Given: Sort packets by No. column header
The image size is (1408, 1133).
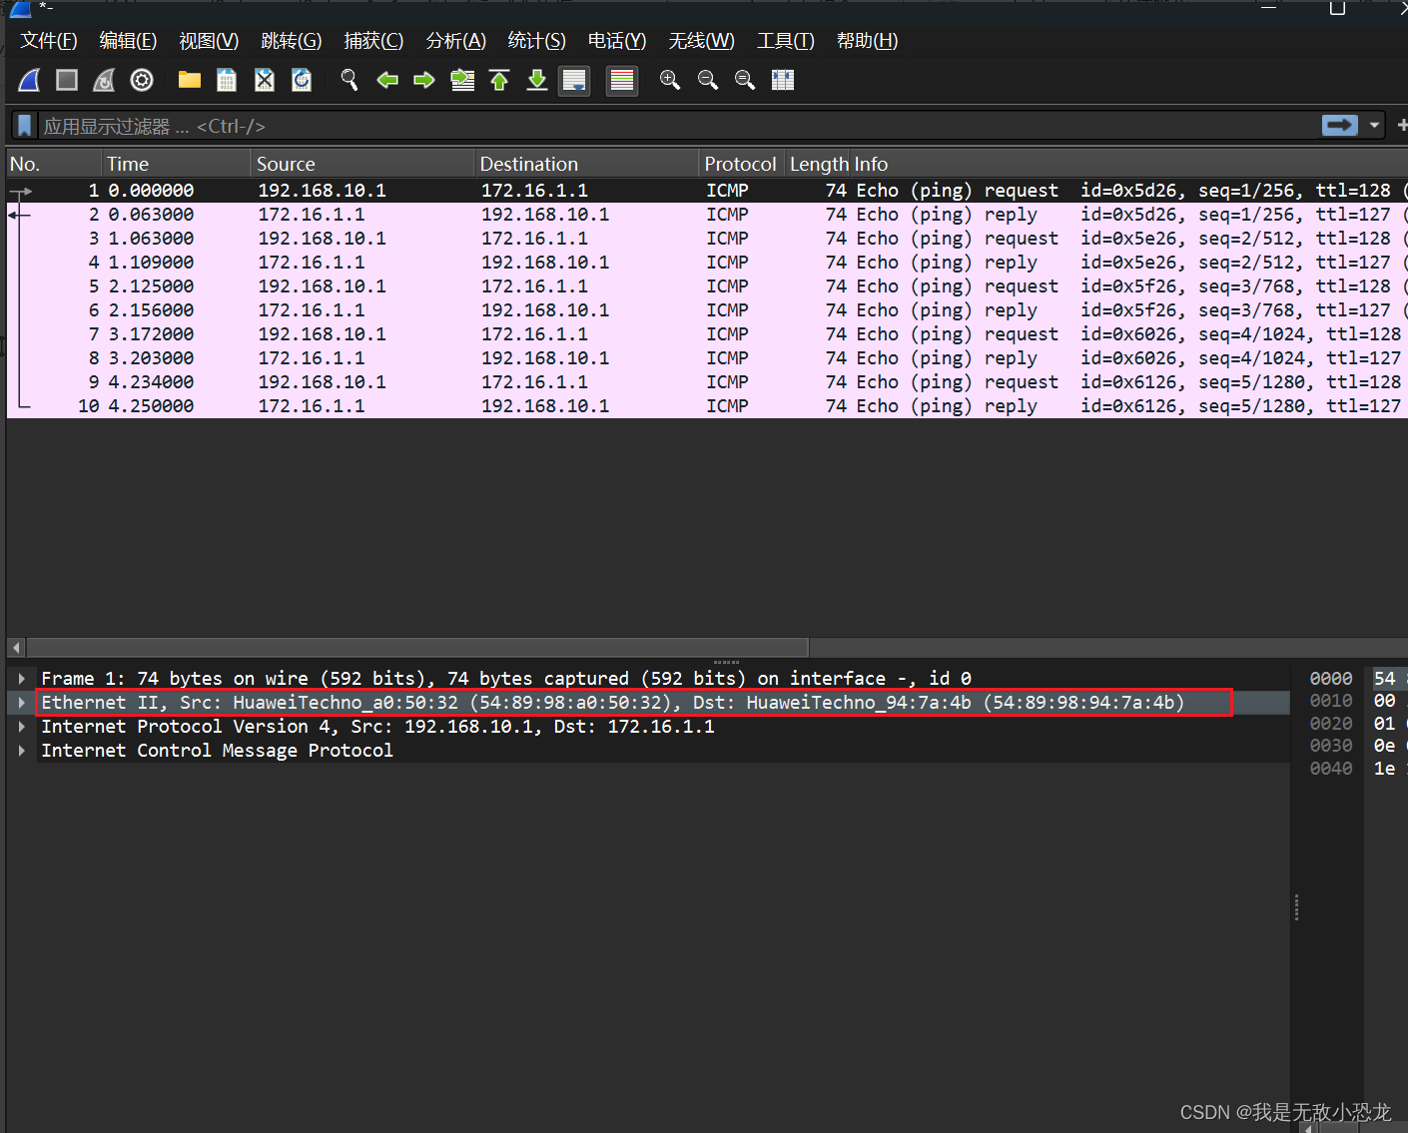Looking at the screenshot, I should coord(54,164).
